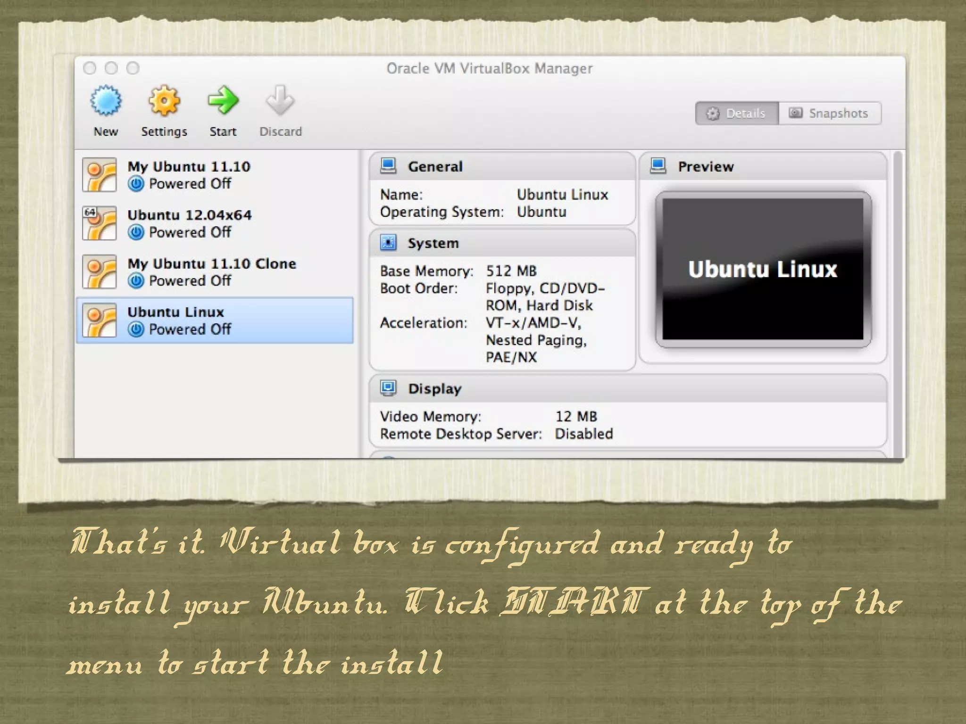Click the Discard down-arrow icon
Screen dimensions: 966x724
pyautogui.click(x=280, y=101)
